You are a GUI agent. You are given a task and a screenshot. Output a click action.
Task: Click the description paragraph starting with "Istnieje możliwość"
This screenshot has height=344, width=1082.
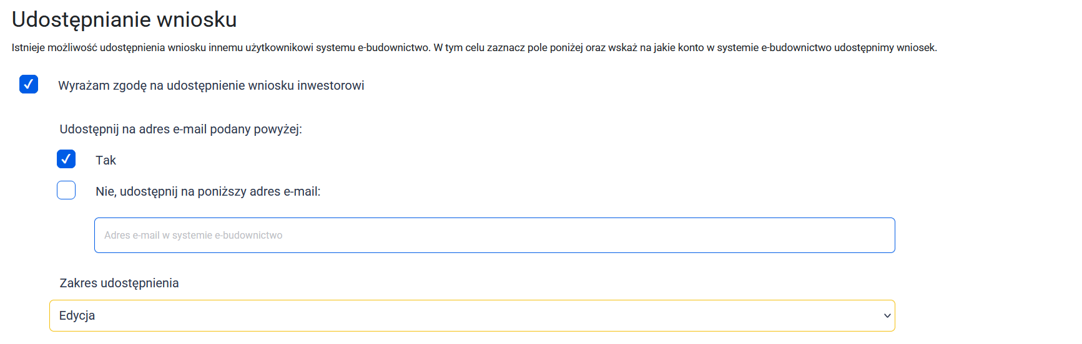(x=474, y=47)
